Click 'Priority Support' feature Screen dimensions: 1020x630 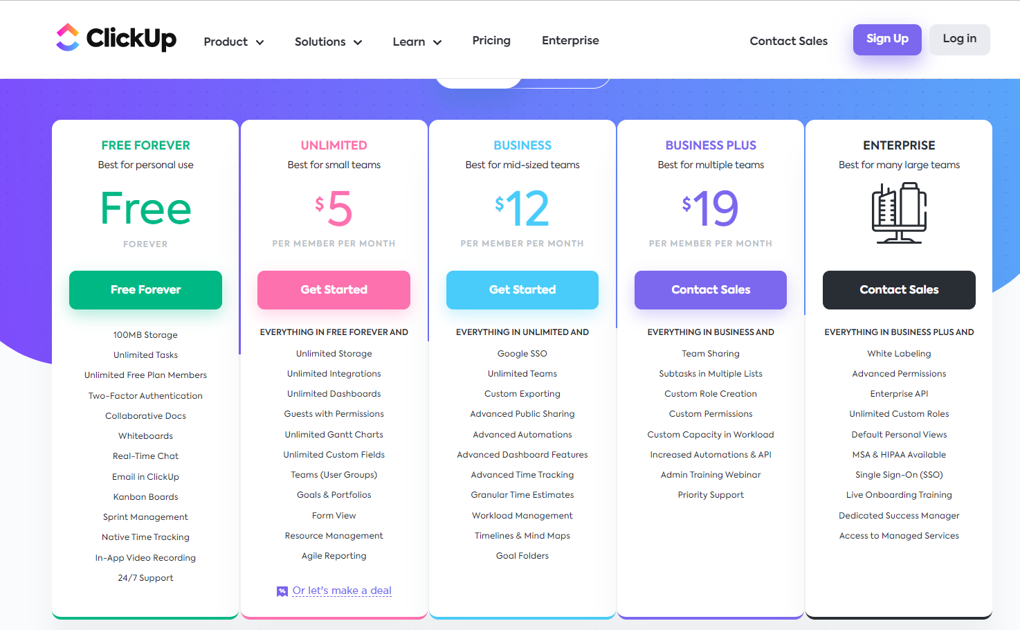pyautogui.click(x=711, y=495)
